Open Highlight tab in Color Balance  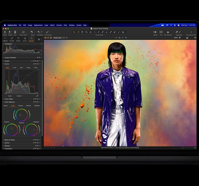[37, 106]
